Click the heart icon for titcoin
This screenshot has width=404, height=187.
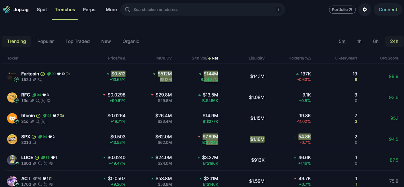pos(55,116)
